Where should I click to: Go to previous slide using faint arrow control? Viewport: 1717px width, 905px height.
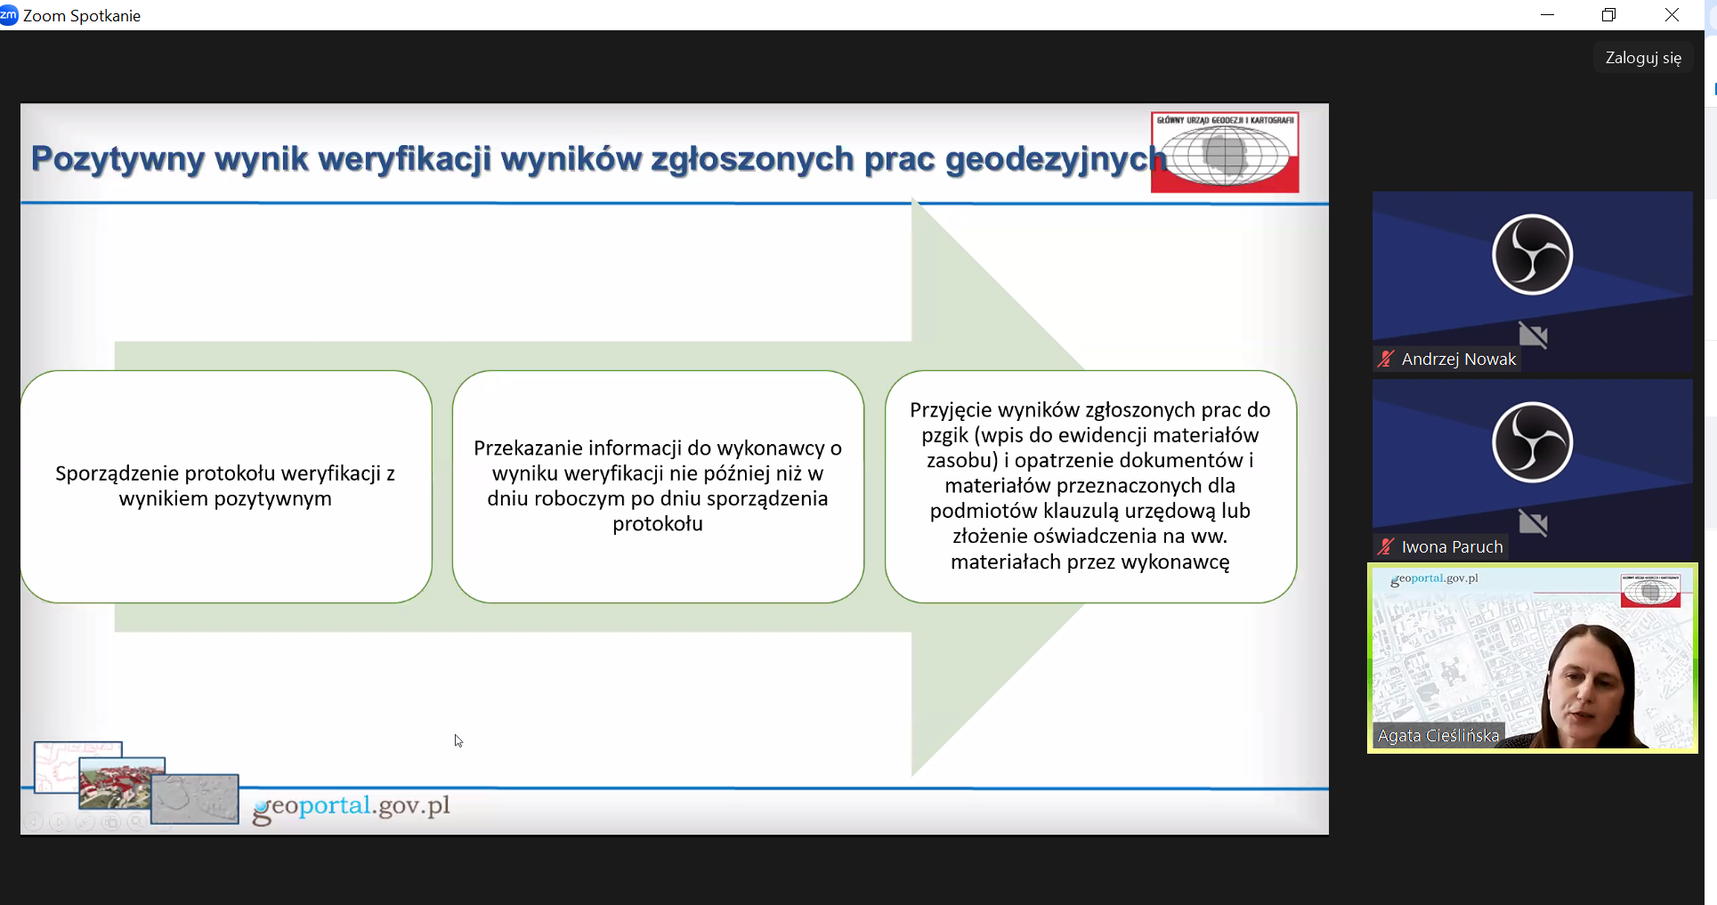pos(33,822)
